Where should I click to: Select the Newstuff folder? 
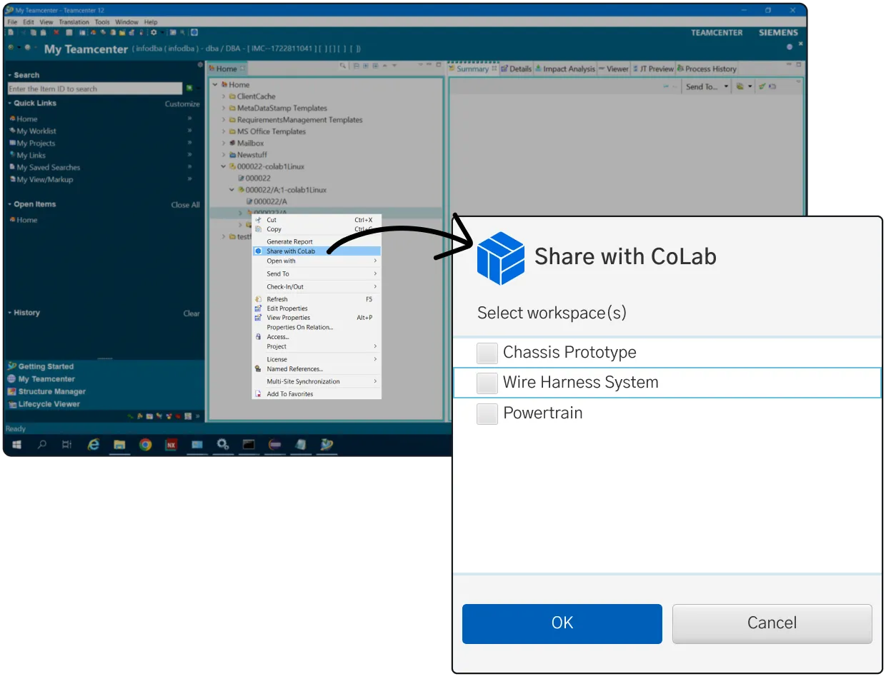pyautogui.click(x=252, y=155)
